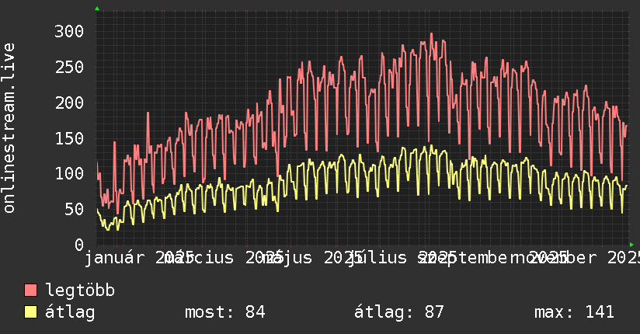
Task: Click the y-axis label 250
Action: (x=69, y=67)
